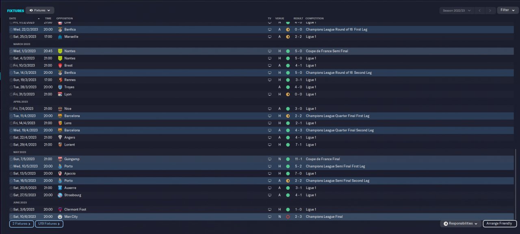This screenshot has height=234, width=520.
Task: Click the Ajaccio club badge
Action: coord(60,174)
